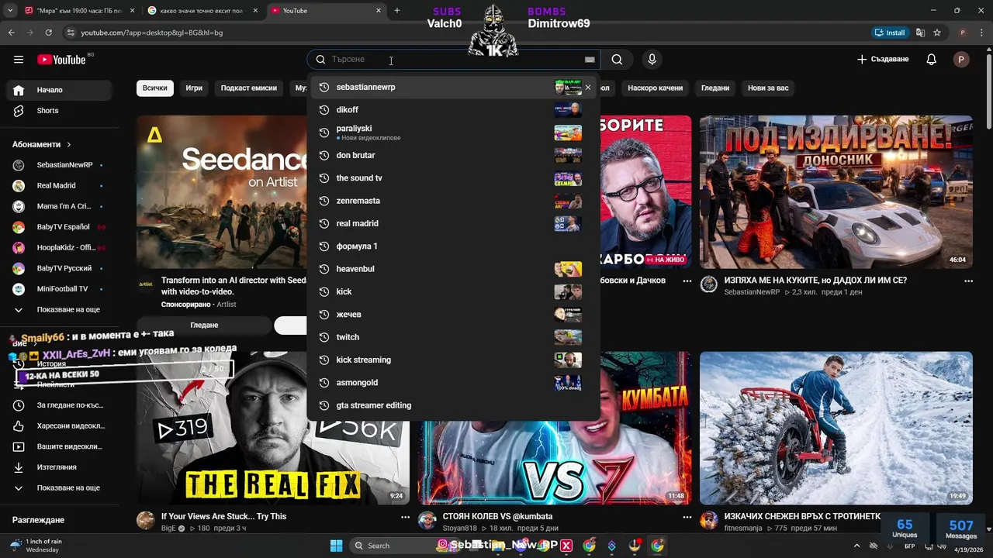The width and height of the screenshot is (993, 558).
Task: Click the translate page icon in address bar
Action: 920,33
